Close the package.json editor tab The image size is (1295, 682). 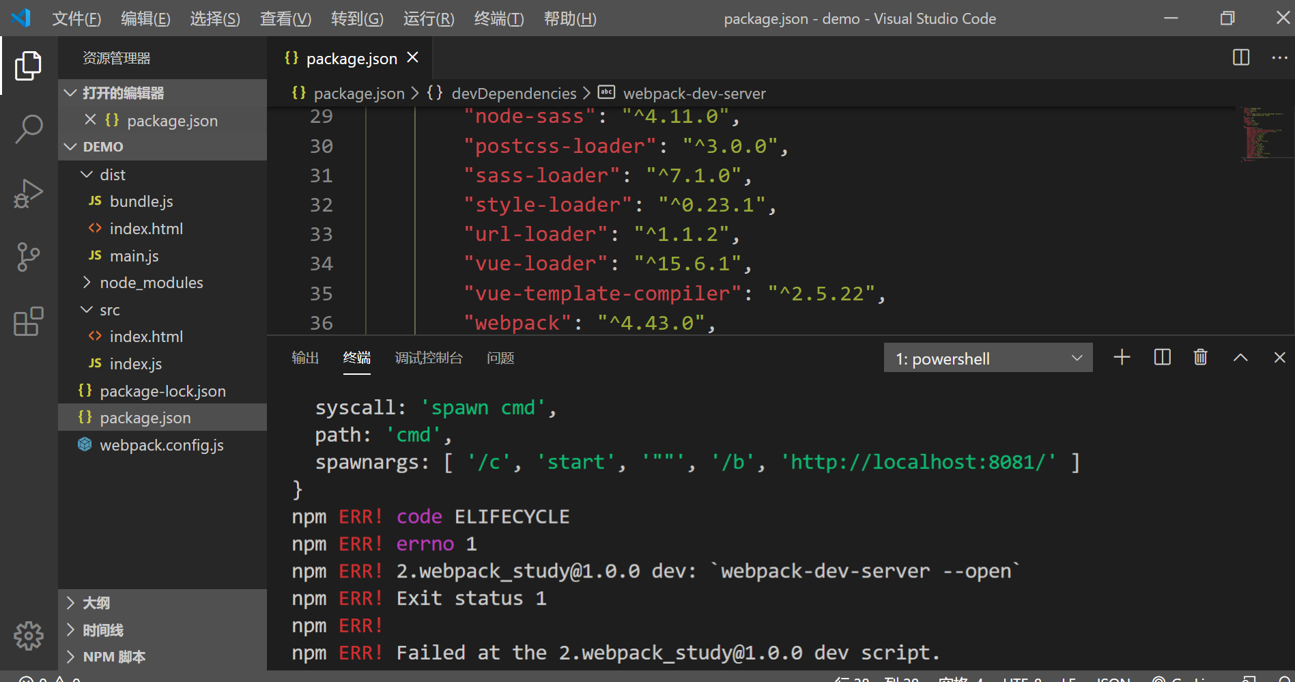point(412,58)
